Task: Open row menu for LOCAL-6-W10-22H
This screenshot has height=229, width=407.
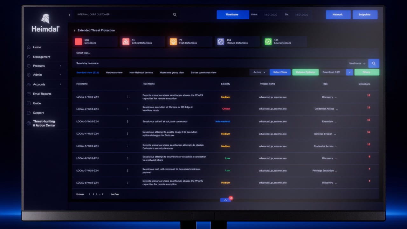Action: [x=127, y=158]
